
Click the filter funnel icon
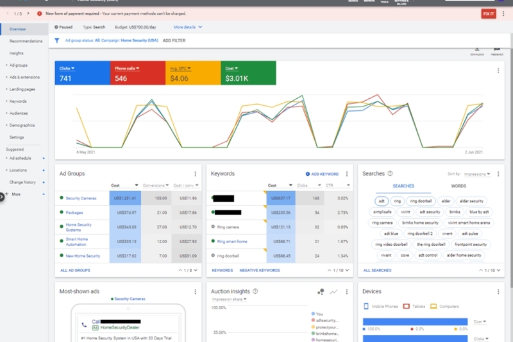57,40
